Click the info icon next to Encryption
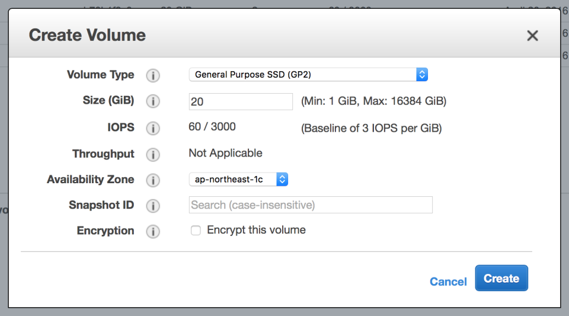This screenshot has height=316, width=569. [153, 231]
